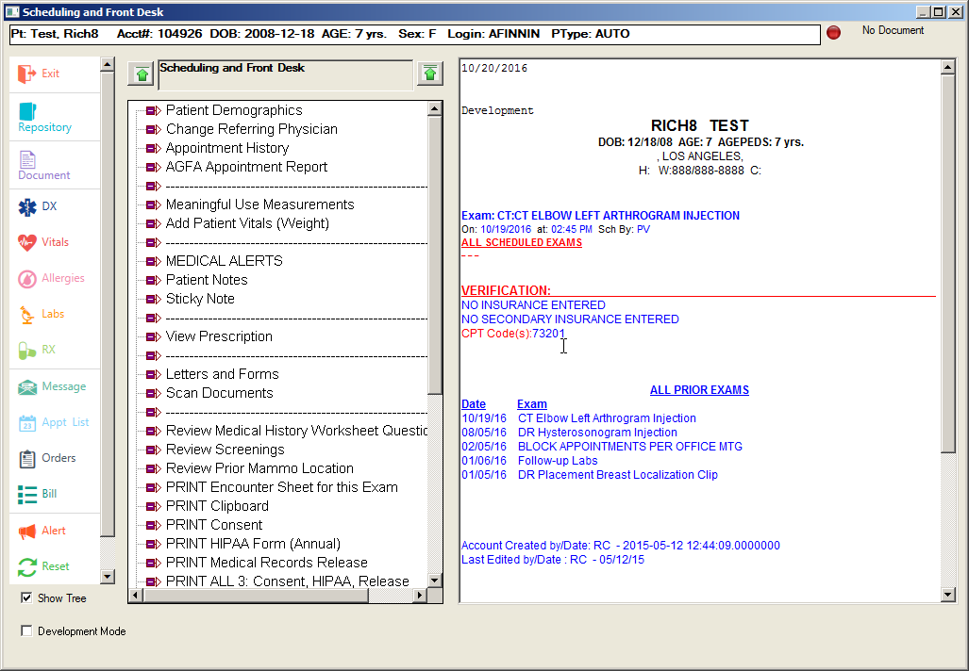This screenshot has width=969, height=671.
Task: Open the ALL PRIOR EXAMS link
Action: (699, 390)
